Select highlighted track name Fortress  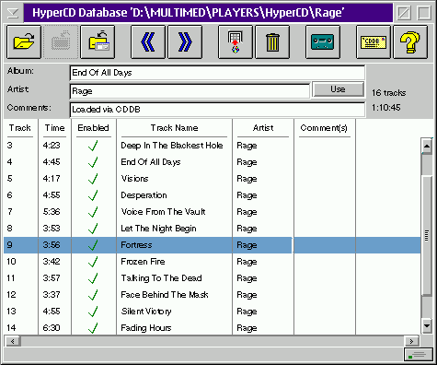coord(136,245)
